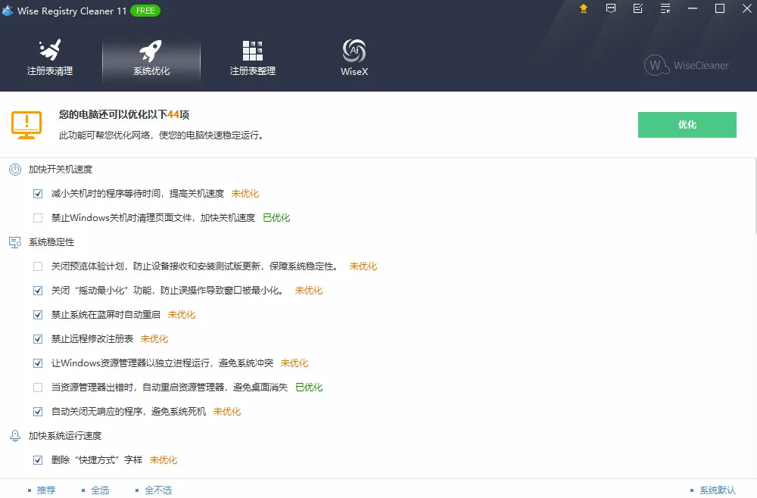This screenshot has width=757, height=498.
Task: Click the yellow upgrade arrow in title bar
Action: tap(582, 10)
